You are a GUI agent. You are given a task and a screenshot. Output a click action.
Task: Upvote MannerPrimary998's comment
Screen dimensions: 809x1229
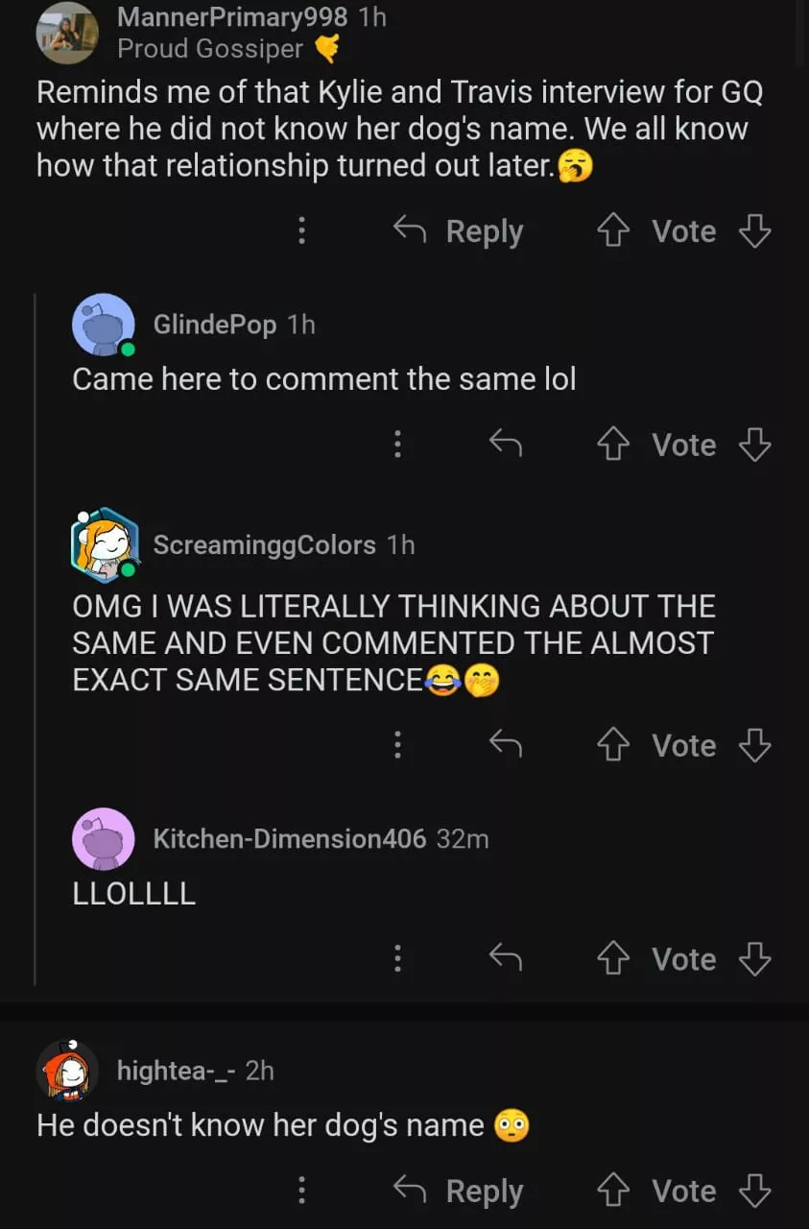coord(611,231)
